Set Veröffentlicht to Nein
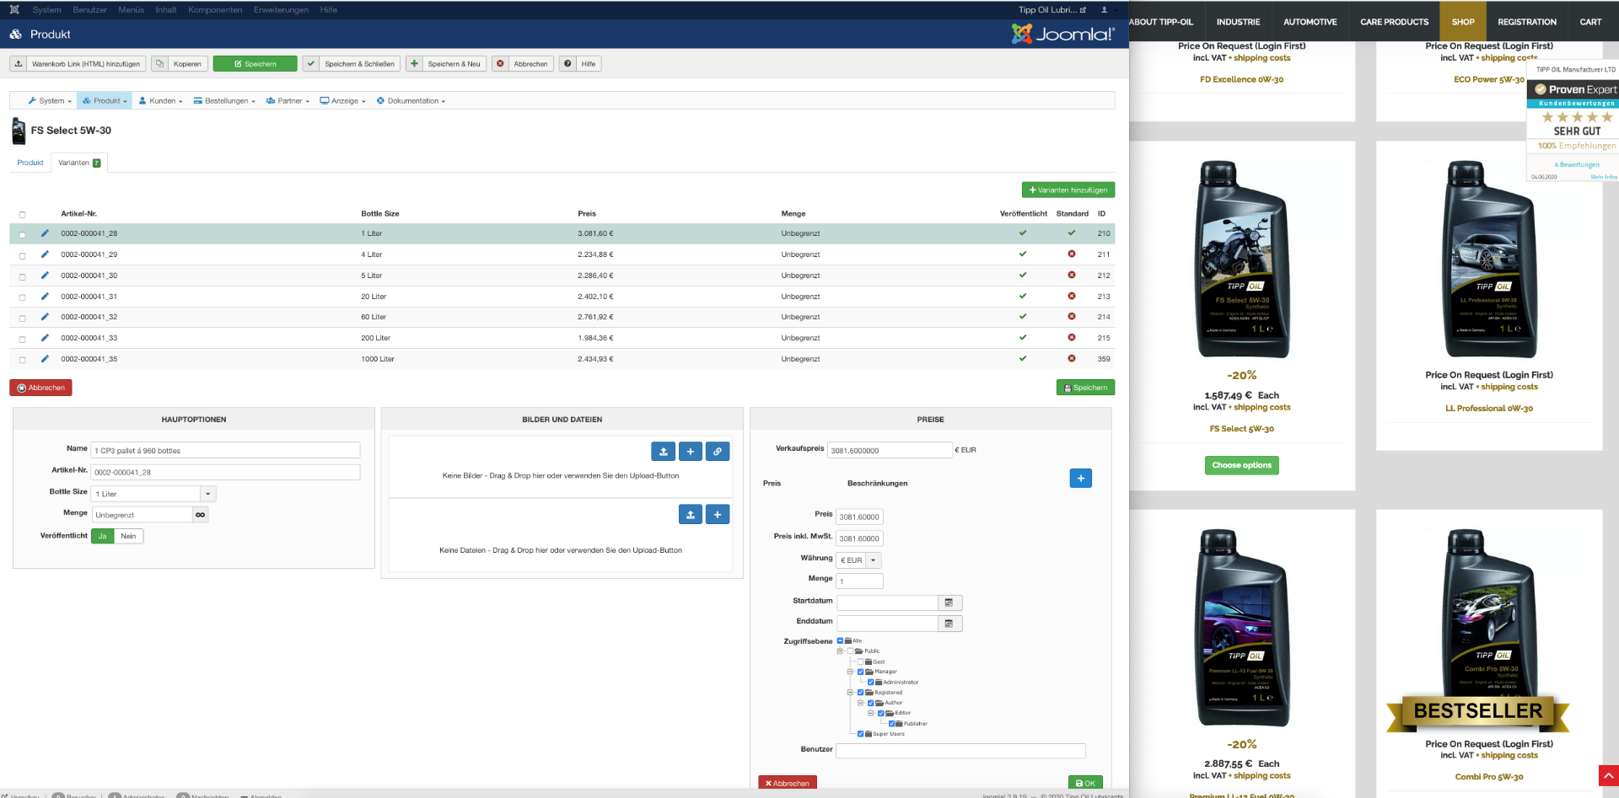The image size is (1619, 798). (x=128, y=536)
